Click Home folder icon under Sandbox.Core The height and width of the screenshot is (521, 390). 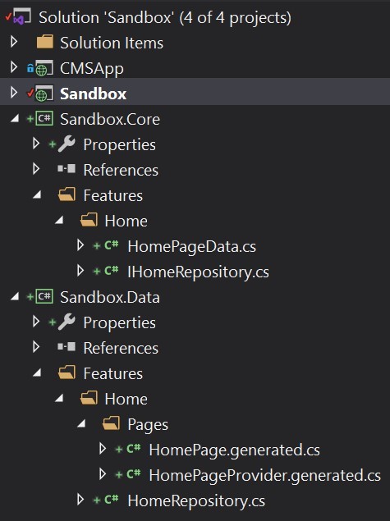coord(89,220)
